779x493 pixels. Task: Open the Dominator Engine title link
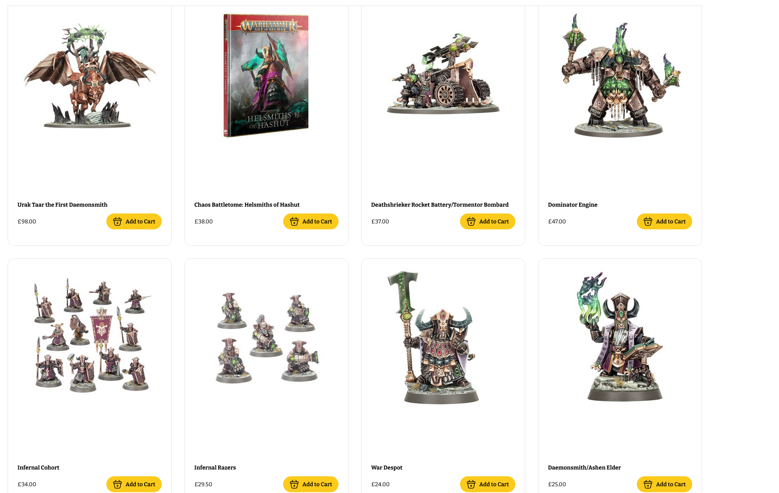(x=573, y=205)
